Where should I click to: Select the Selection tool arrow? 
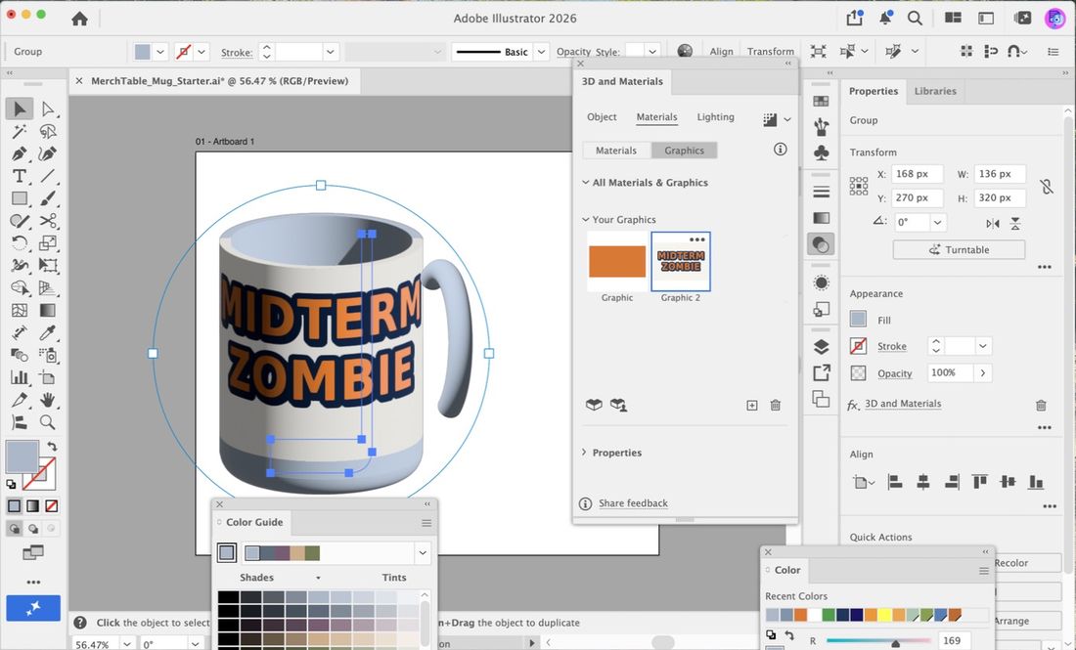coord(20,108)
